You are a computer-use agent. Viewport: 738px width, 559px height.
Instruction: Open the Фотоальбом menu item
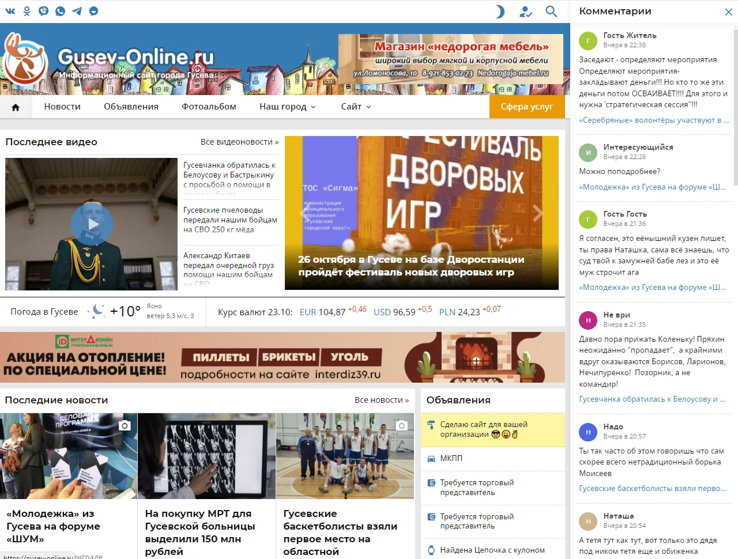(209, 107)
